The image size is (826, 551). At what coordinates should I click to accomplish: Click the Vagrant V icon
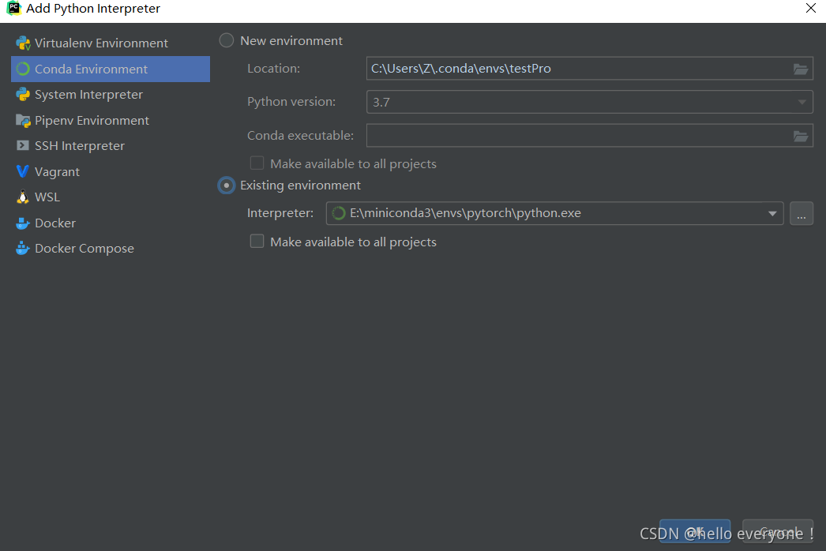point(23,171)
